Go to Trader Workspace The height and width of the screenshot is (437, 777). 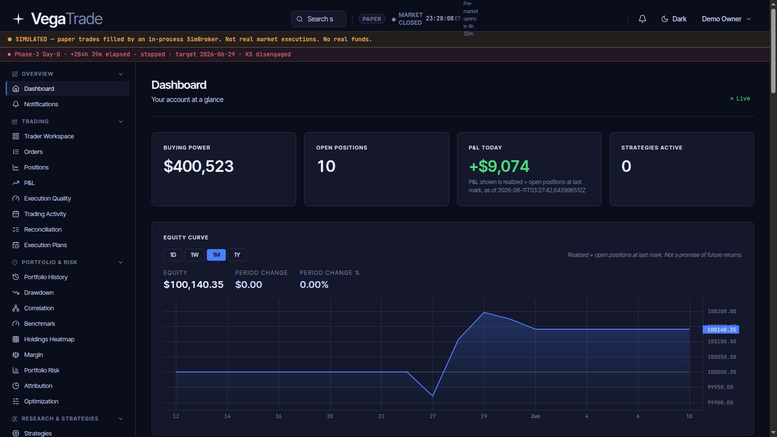pyautogui.click(x=68, y=136)
